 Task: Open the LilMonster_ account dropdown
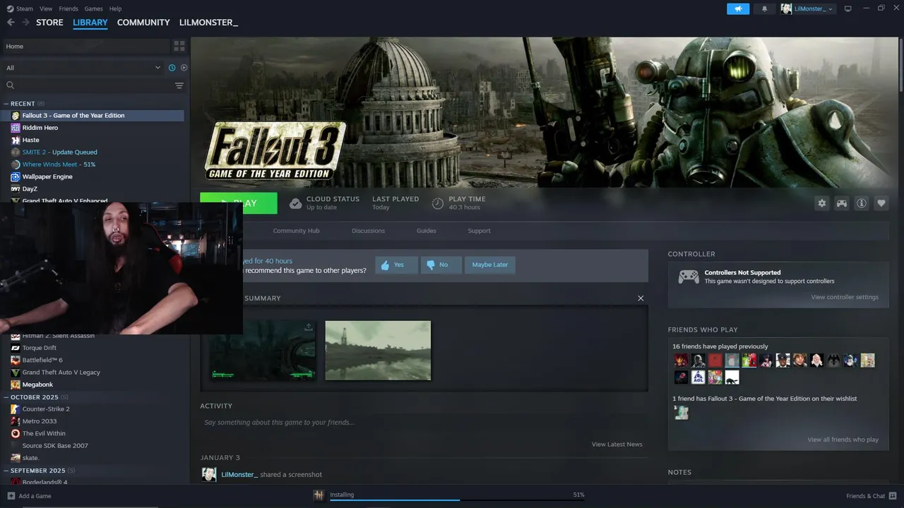click(808, 8)
